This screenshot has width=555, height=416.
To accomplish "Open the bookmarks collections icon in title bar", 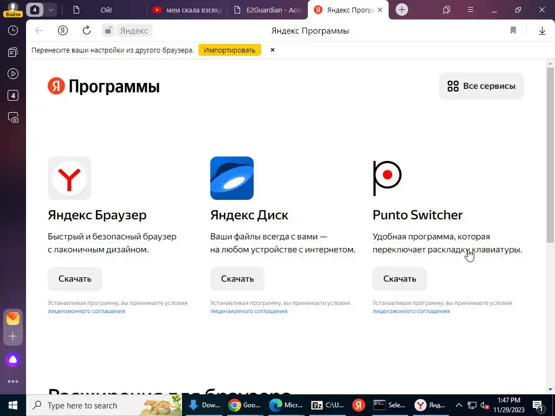I will [447, 10].
